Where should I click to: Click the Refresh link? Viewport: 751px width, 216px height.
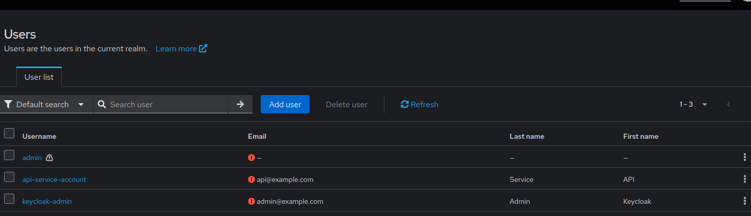(x=420, y=104)
